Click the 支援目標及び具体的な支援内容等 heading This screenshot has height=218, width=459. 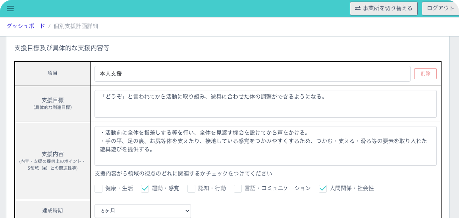click(62, 48)
